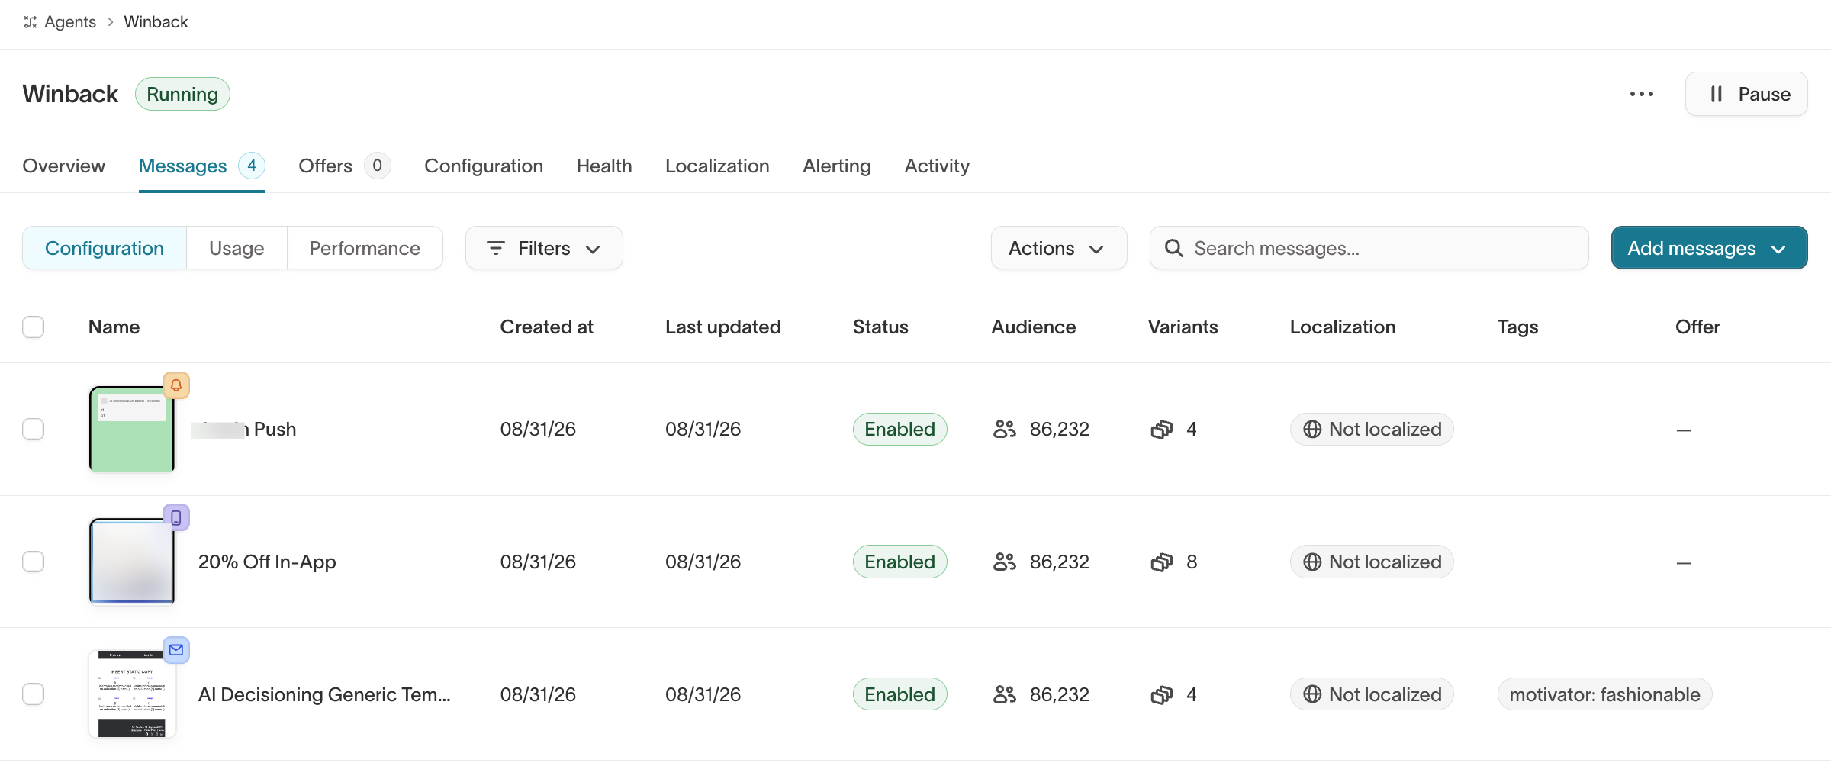Click the Agents breadcrumb icon
Screen dimensions: 1831x763
pyautogui.click(x=31, y=22)
